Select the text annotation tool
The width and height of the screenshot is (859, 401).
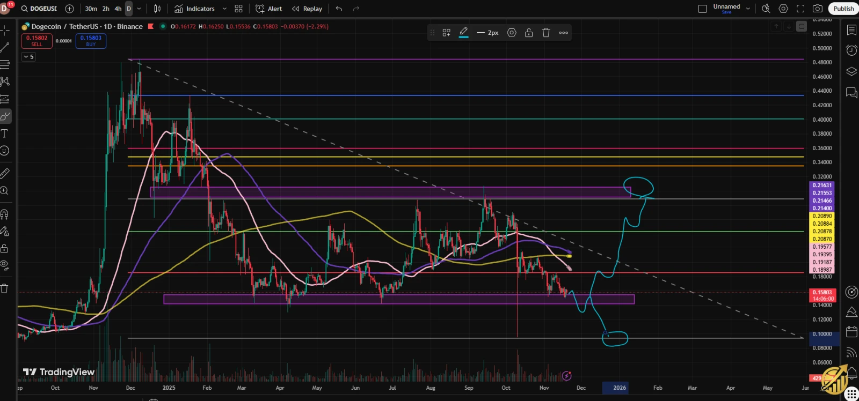click(x=5, y=133)
